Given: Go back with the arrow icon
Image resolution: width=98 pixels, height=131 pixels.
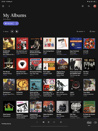Looking at the screenshot, I should click(9, 6).
